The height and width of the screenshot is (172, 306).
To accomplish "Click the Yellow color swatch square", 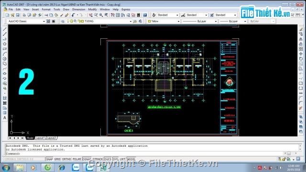I will click(150, 21).
